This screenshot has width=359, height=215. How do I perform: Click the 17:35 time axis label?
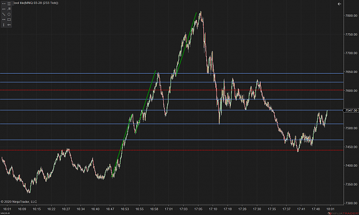point(272,209)
